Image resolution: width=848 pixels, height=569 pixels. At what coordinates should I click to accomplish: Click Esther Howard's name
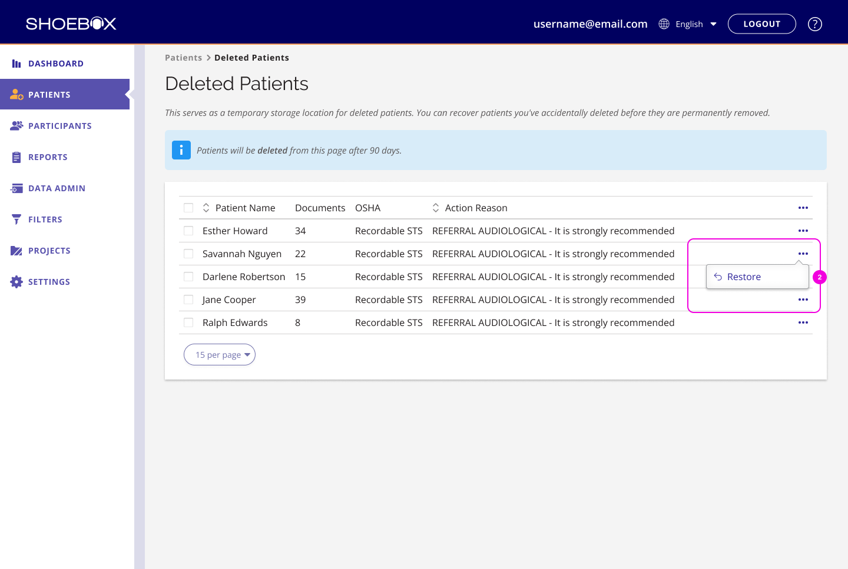(235, 231)
